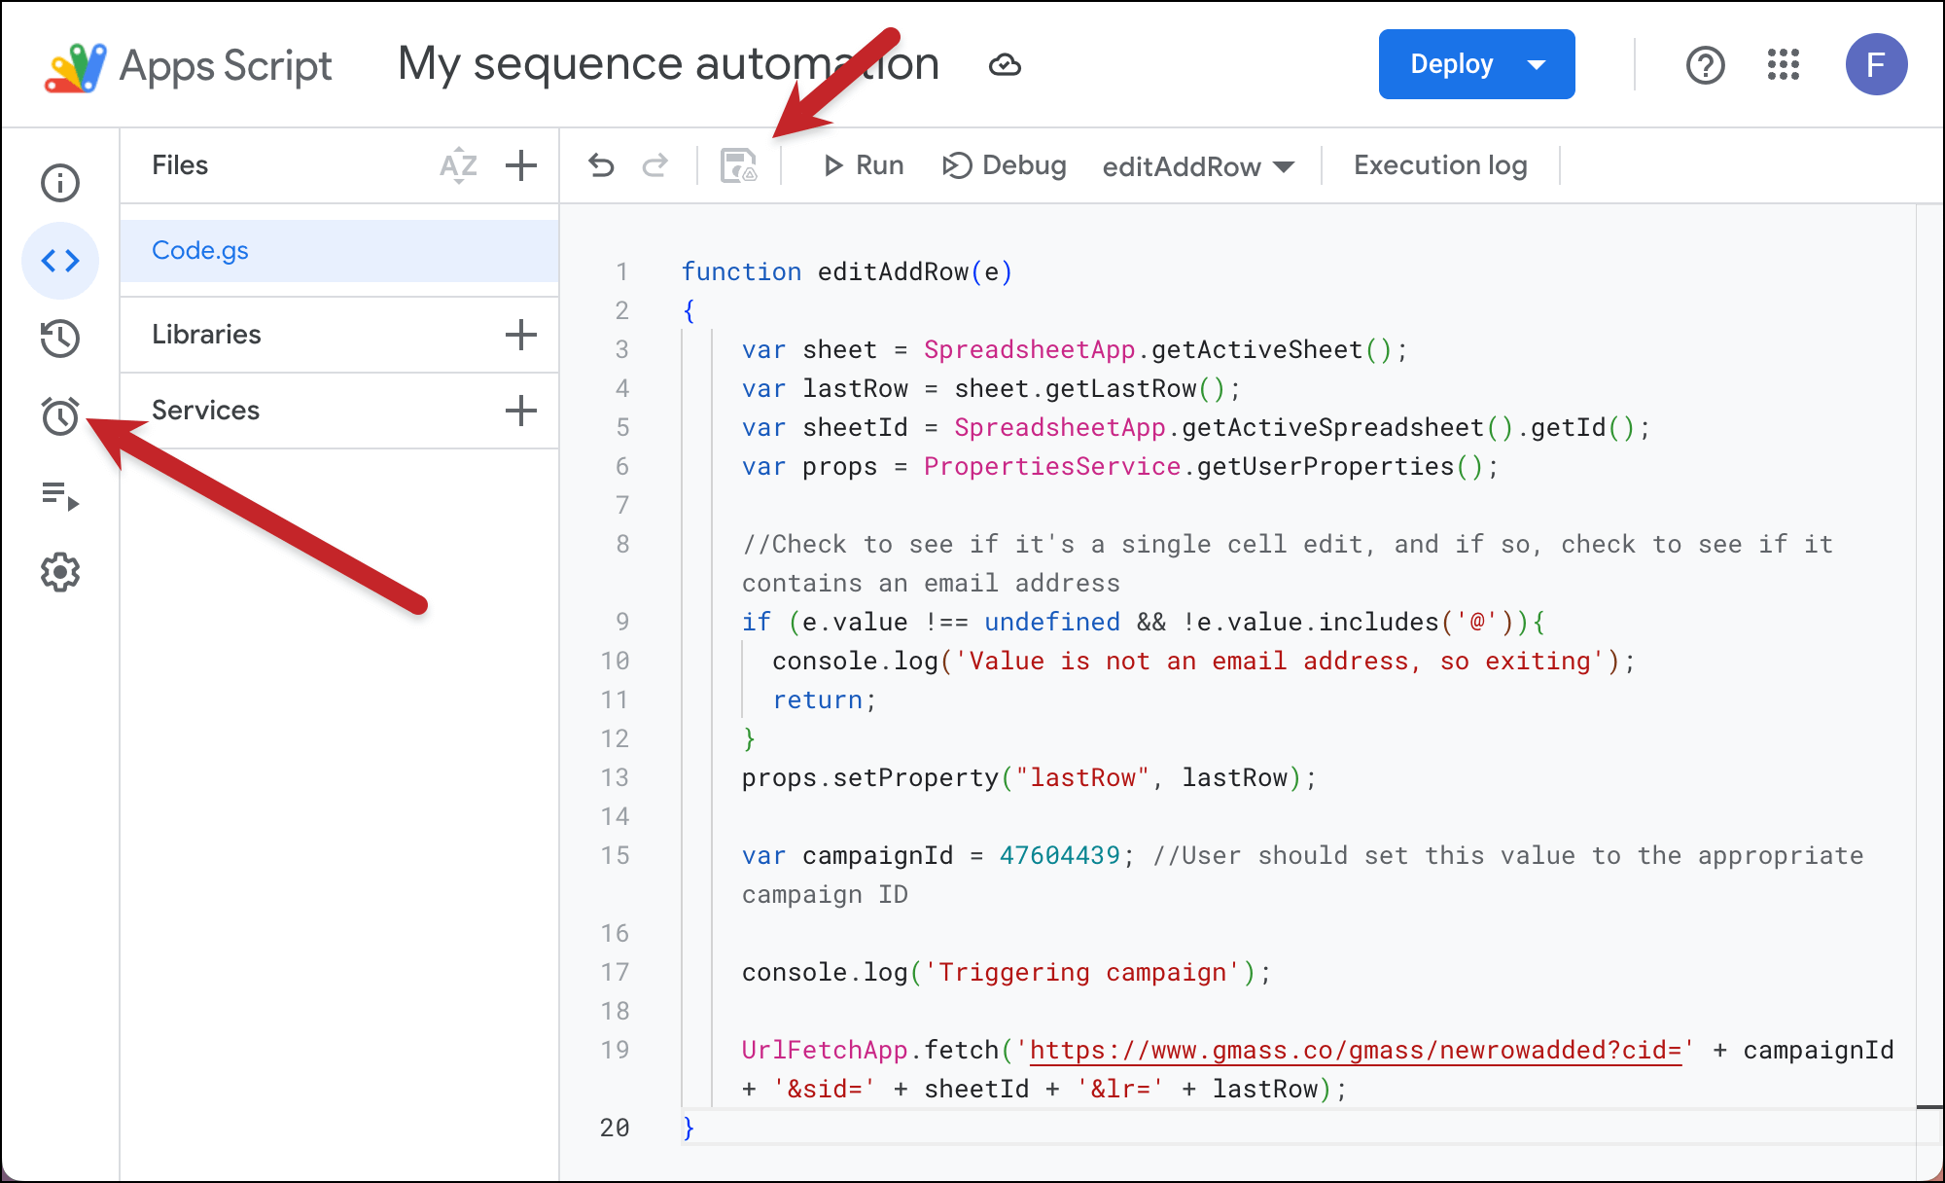The width and height of the screenshot is (1945, 1183).
Task: Open the Project Settings gear icon
Action: click(x=60, y=572)
